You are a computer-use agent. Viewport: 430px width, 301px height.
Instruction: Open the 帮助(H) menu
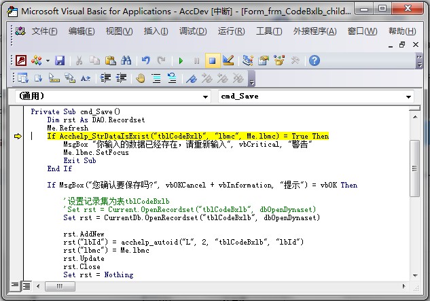(402, 31)
